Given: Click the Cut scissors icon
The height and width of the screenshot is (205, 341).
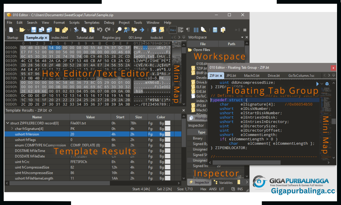Looking at the screenshot, I should (76, 30).
